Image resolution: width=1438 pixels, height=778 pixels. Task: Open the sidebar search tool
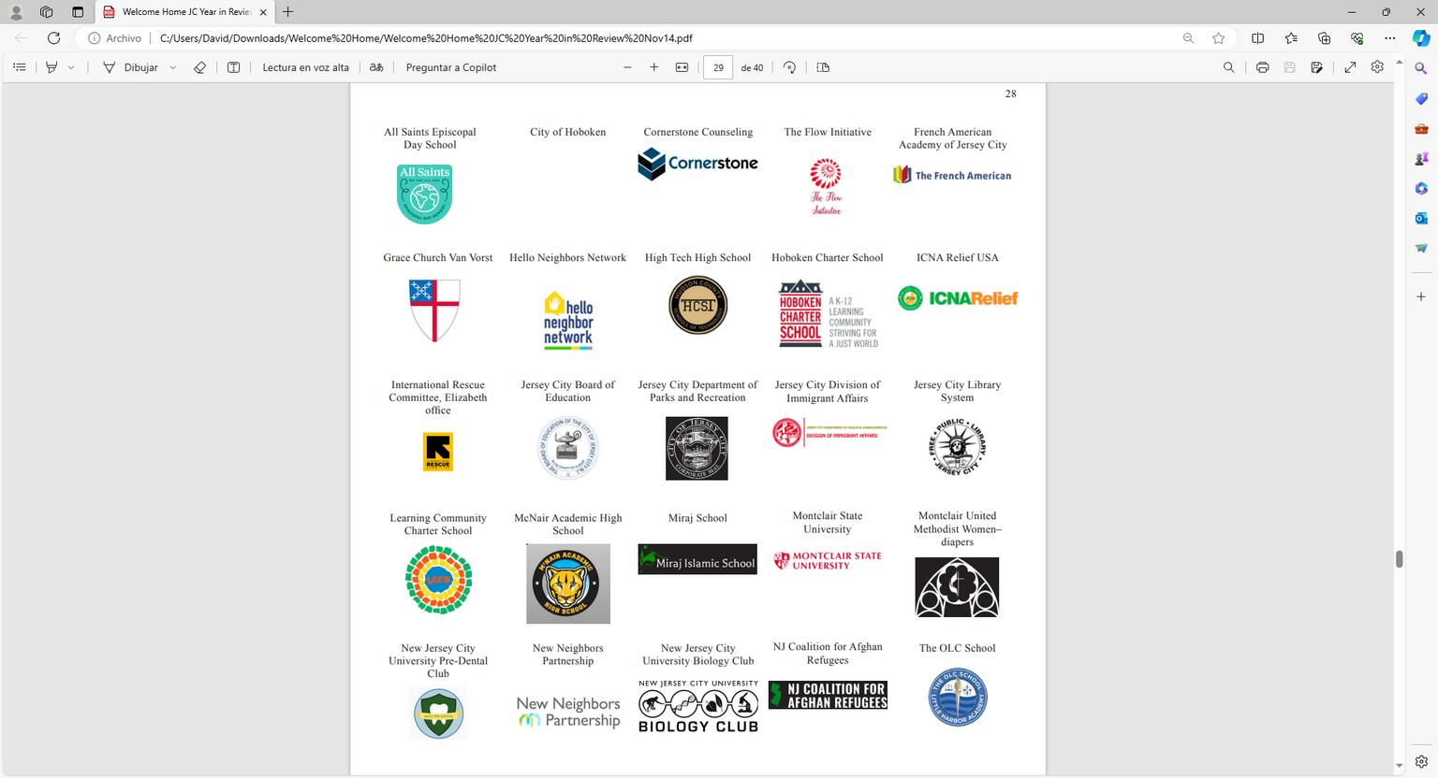point(1421,69)
